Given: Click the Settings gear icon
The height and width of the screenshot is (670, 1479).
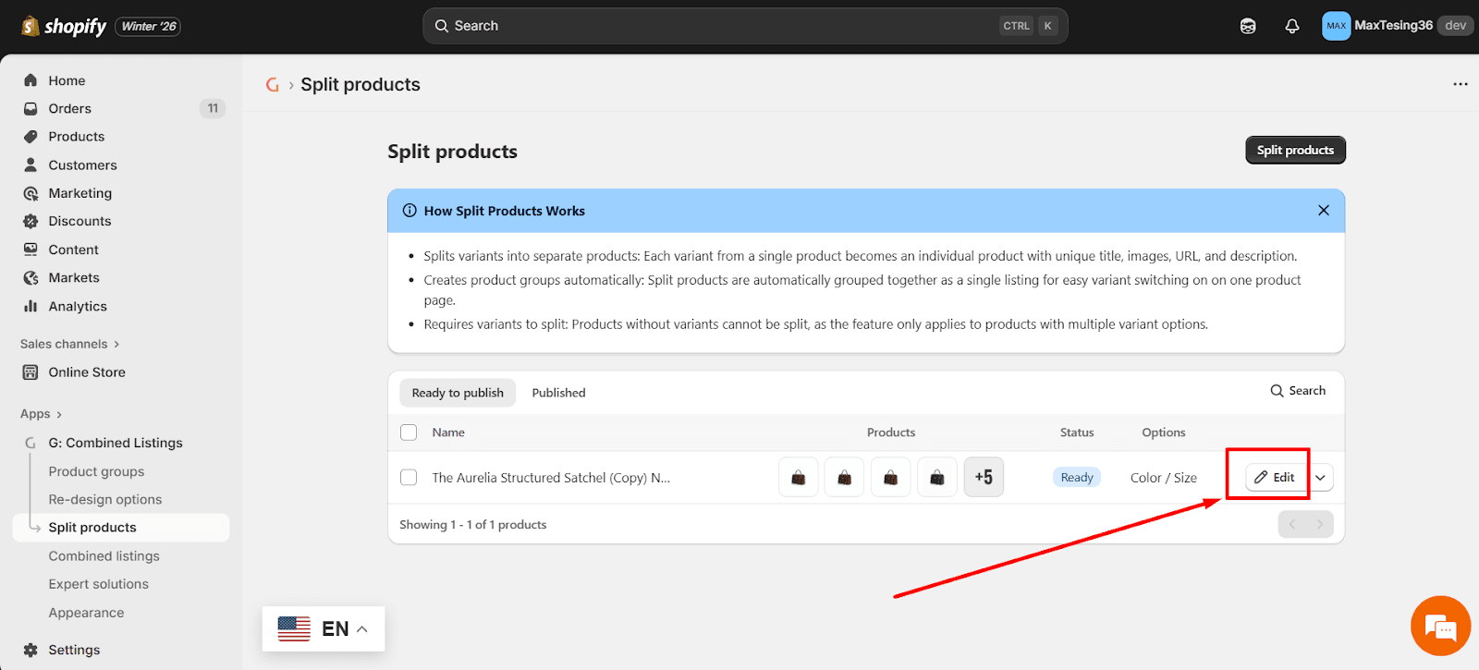Looking at the screenshot, I should 31,650.
